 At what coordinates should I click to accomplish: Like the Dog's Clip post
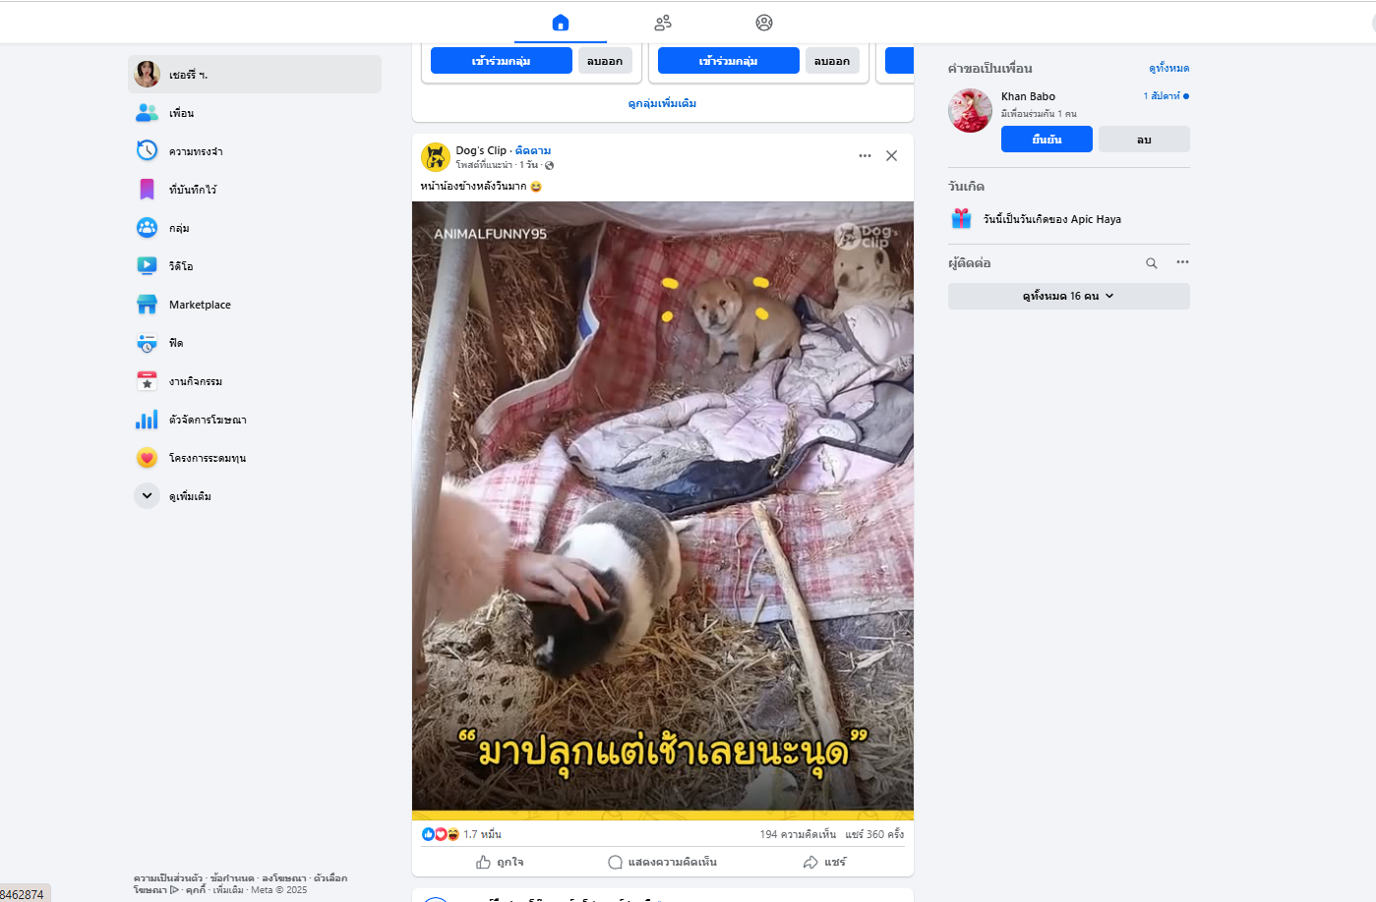point(500,862)
